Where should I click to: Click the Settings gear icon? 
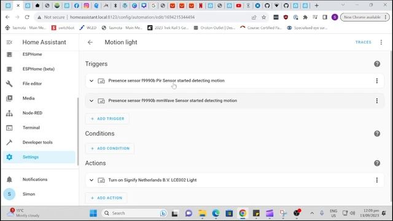[9, 157]
